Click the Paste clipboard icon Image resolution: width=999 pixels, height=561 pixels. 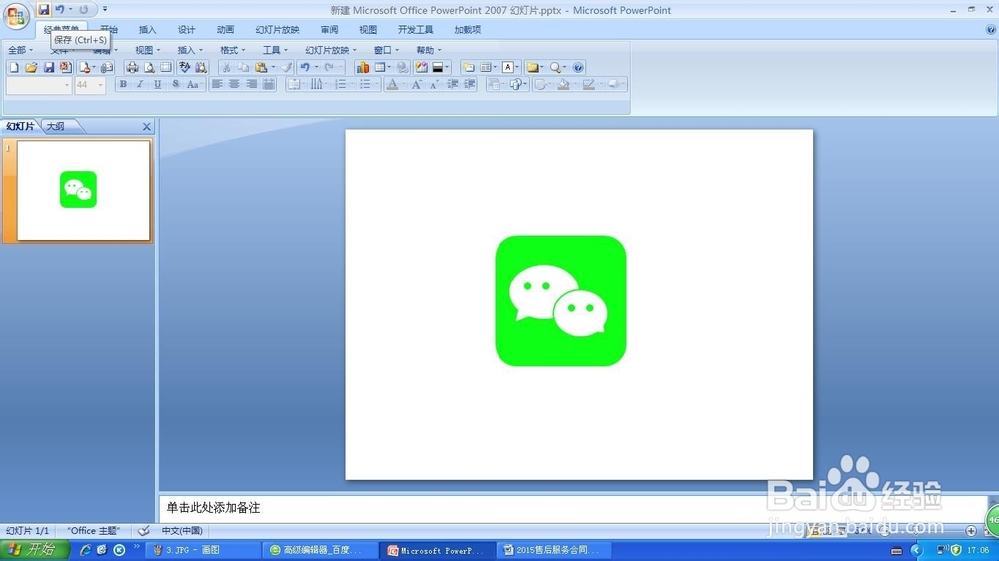(260, 67)
